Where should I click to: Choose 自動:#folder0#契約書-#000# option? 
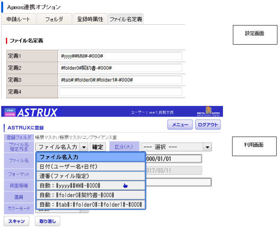91,195
